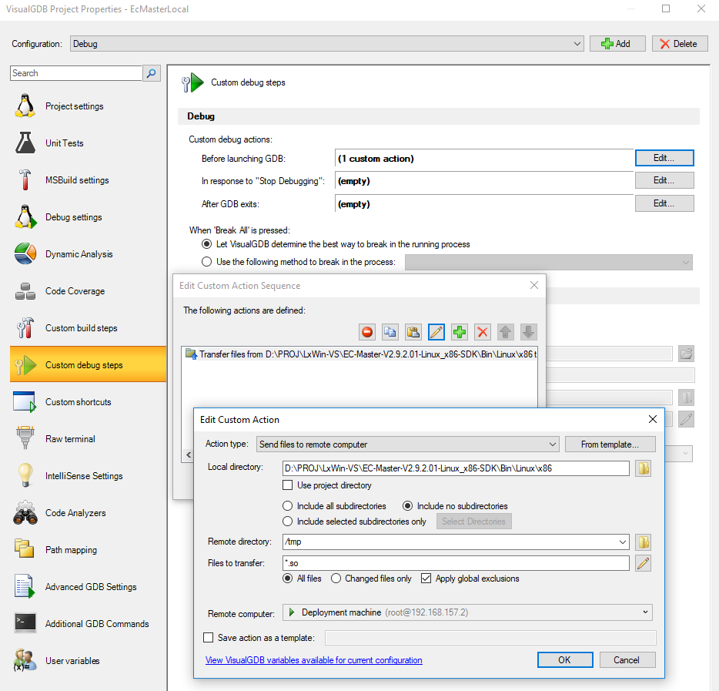
Task: Open the Action type dropdown
Action: pos(551,444)
